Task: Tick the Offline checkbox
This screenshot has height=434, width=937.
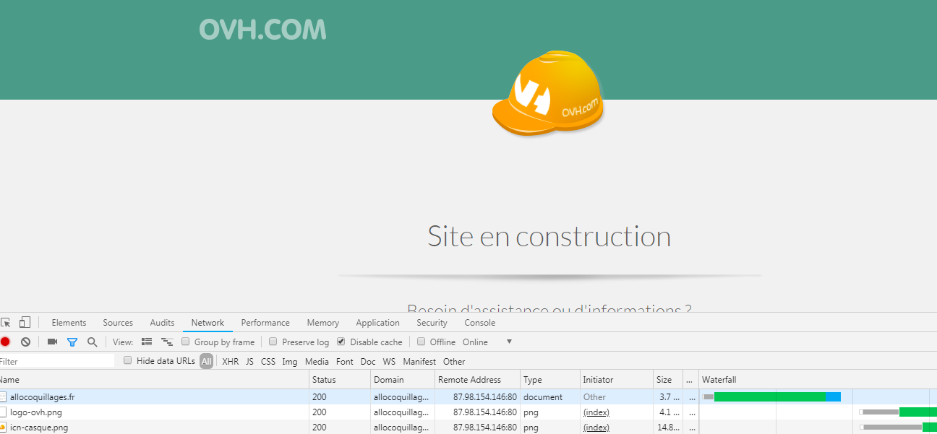Action: click(422, 342)
